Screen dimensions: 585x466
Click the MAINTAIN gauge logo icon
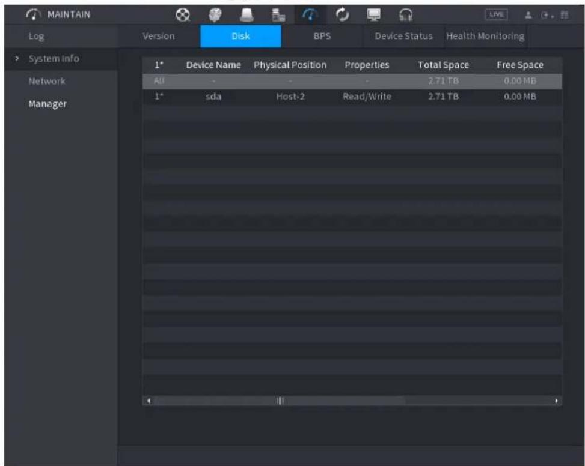[x=33, y=14]
